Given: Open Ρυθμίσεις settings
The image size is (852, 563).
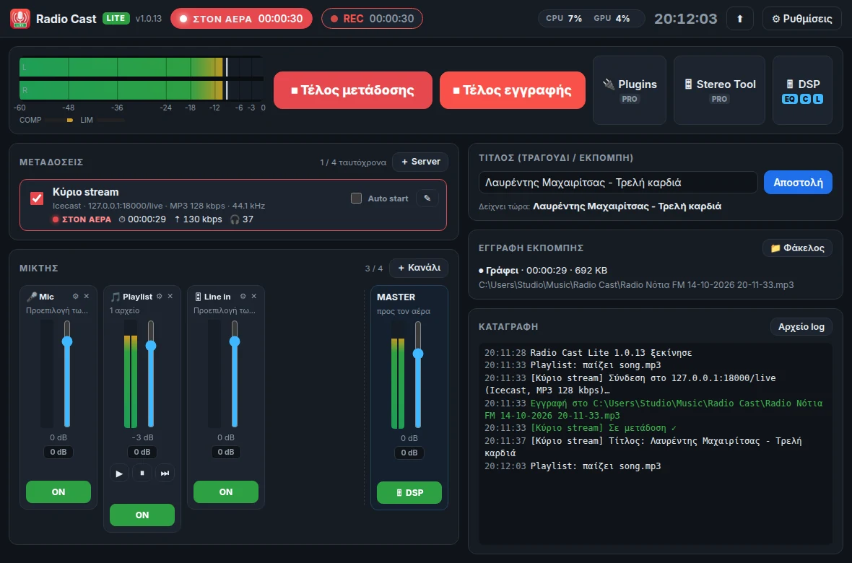Looking at the screenshot, I should tap(802, 19).
